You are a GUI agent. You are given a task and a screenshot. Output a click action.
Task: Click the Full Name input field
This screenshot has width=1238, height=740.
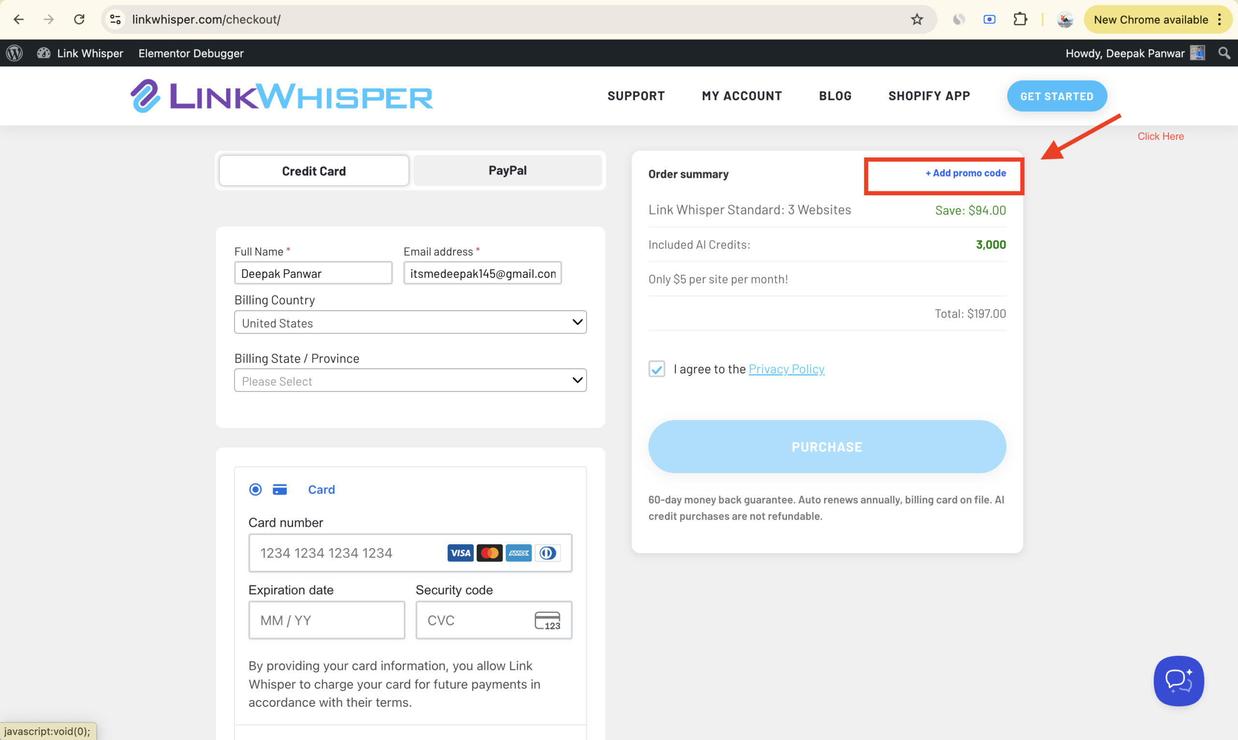point(313,273)
